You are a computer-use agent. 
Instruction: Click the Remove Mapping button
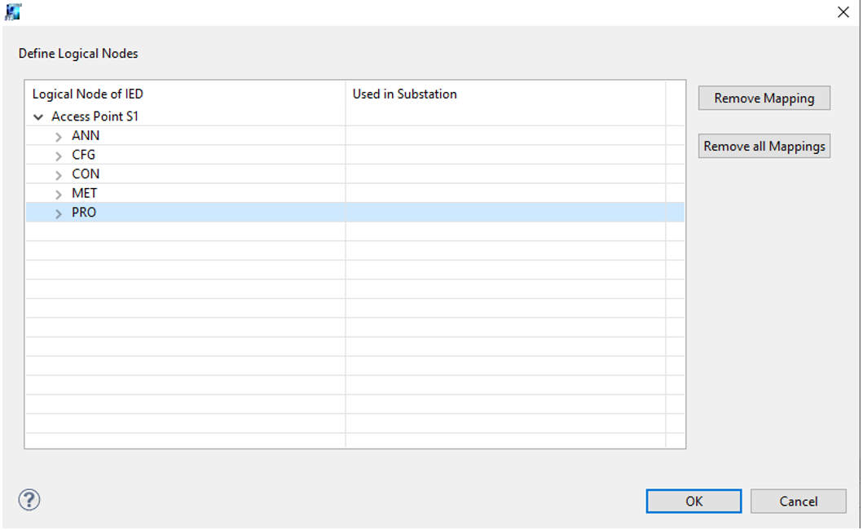(x=764, y=99)
